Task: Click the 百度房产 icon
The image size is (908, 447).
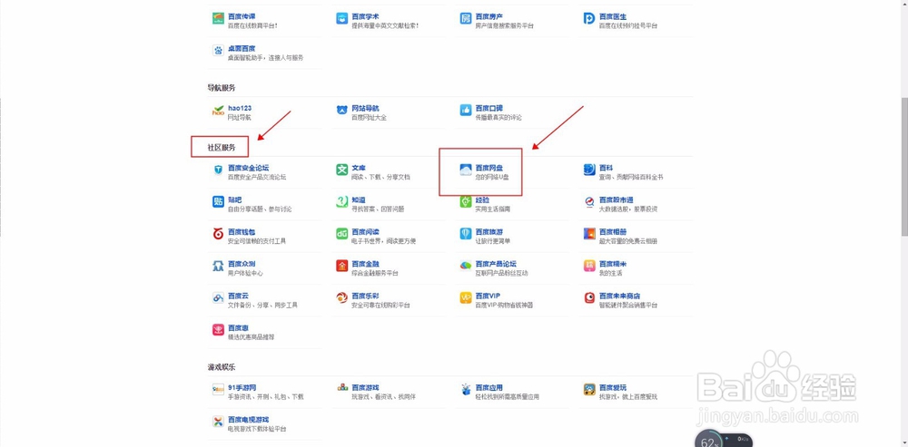Action: (466, 19)
